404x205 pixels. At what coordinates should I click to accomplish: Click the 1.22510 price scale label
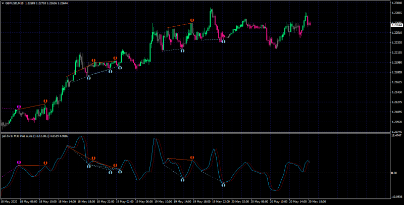coord(396,33)
